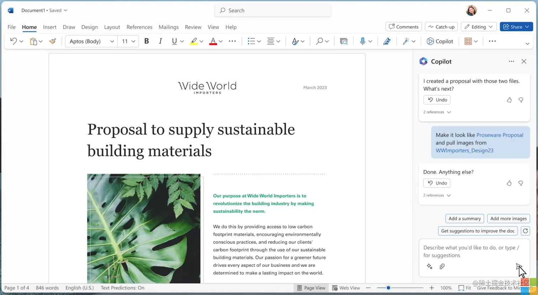This screenshot has width=538, height=295.
Task: Thumbs down the 'created a proposal' response
Action: pos(521,100)
